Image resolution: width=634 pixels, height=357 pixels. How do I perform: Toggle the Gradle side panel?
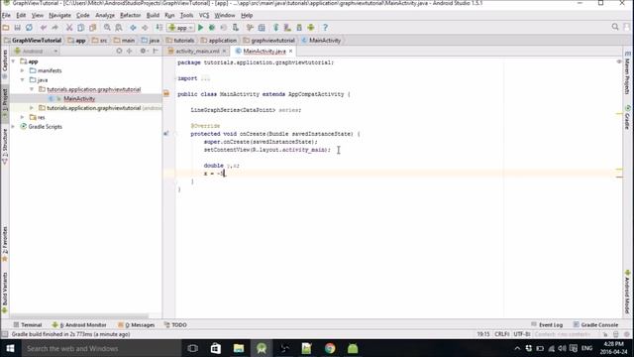(627, 117)
